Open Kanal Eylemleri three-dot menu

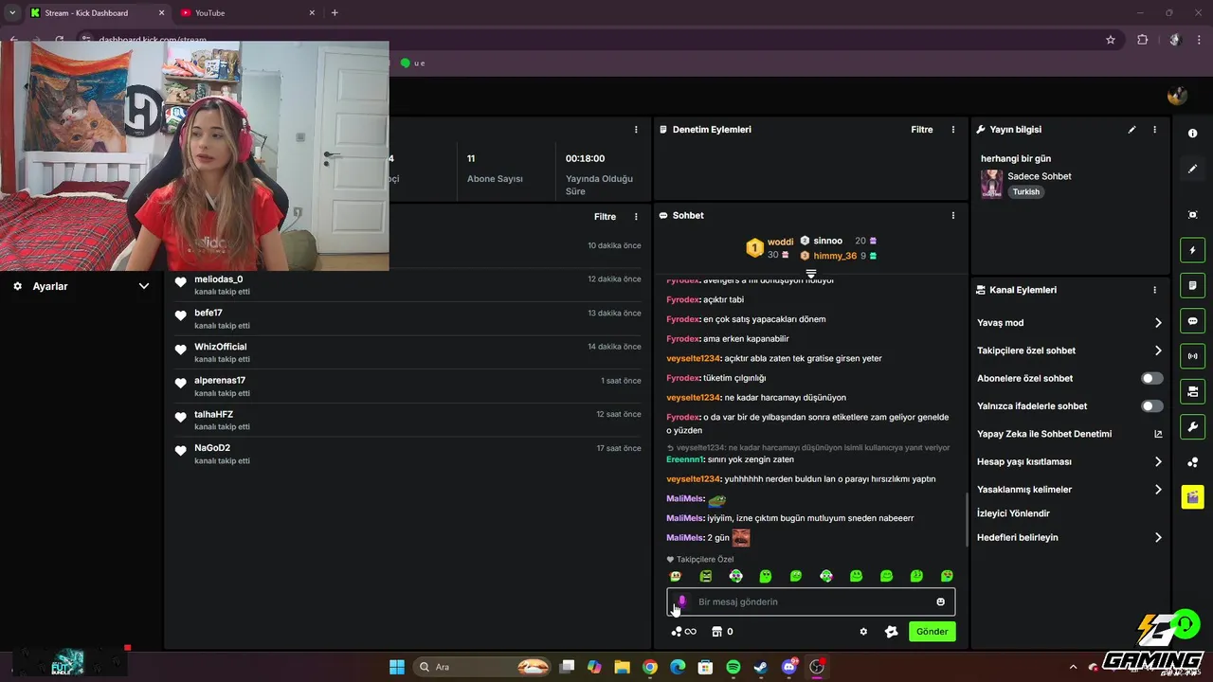pos(1154,290)
